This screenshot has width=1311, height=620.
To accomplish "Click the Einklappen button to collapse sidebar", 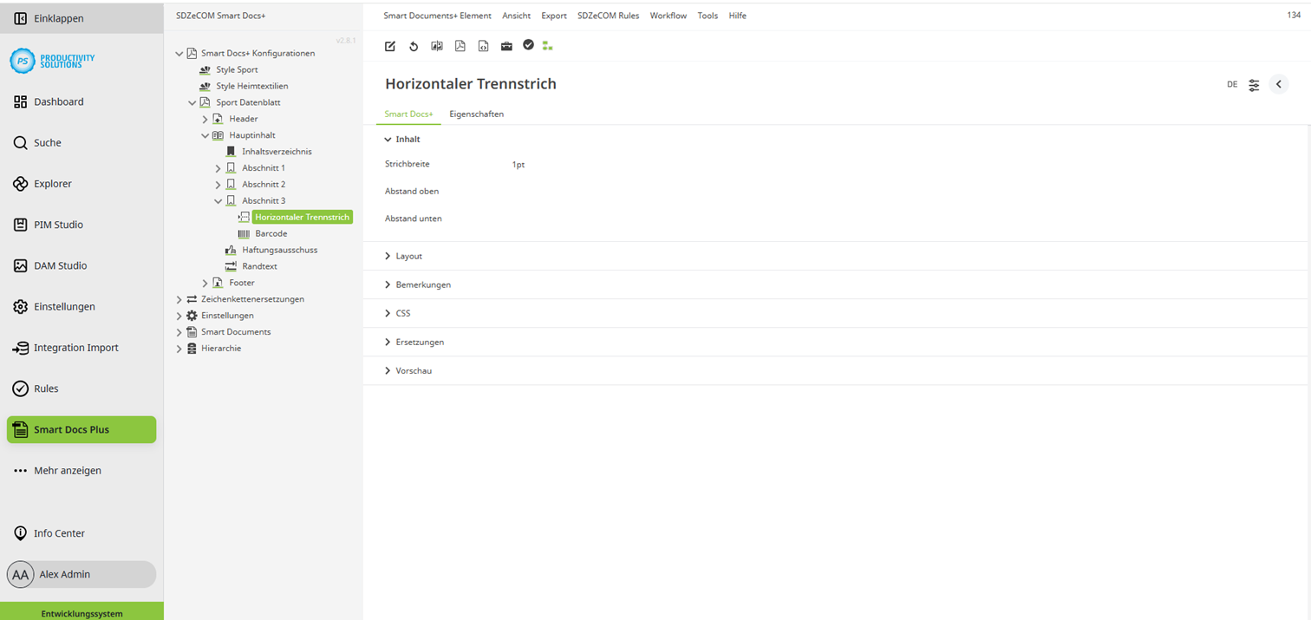I will [x=52, y=17].
